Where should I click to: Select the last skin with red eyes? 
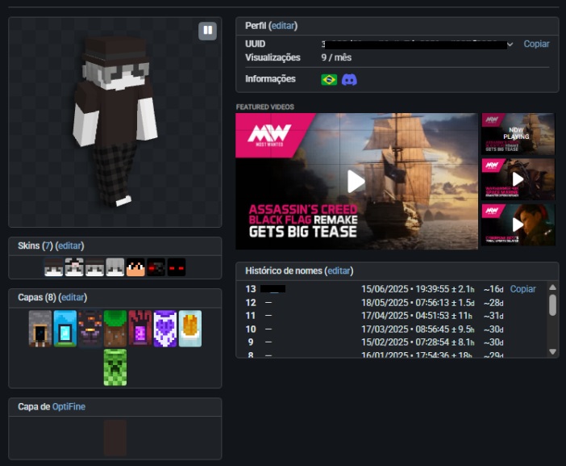coord(177,267)
